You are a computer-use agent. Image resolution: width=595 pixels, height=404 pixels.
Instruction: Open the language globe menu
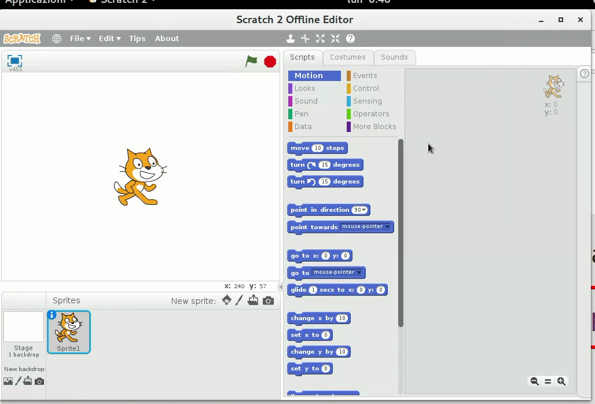coord(57,39)
